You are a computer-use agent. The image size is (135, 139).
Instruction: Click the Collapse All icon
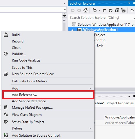pyautogui.click(x=117, y=10)
